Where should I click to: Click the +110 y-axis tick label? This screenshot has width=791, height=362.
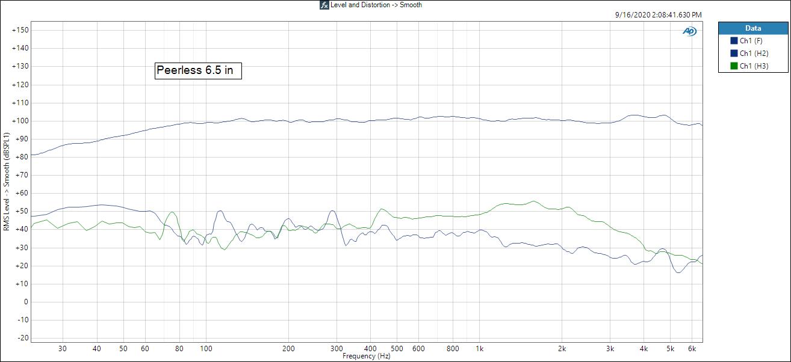click(x=20, y=103)
